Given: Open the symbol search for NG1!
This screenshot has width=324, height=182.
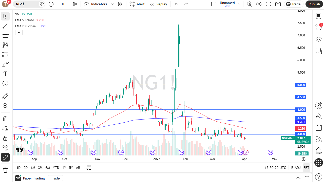Looking at the screenshot, I should click(x=26, y=4).
